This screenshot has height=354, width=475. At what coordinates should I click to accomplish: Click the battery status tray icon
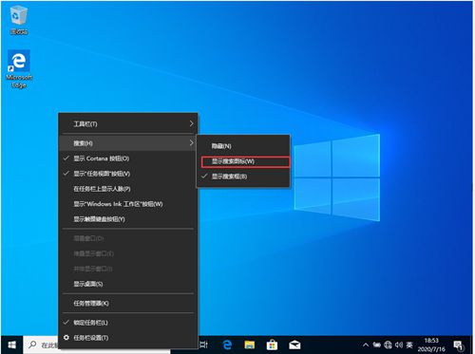click(377, 345)
